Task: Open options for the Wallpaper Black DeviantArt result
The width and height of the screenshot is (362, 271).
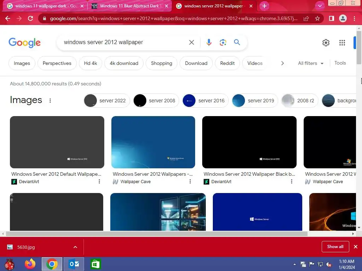Action: coord(292,182)
